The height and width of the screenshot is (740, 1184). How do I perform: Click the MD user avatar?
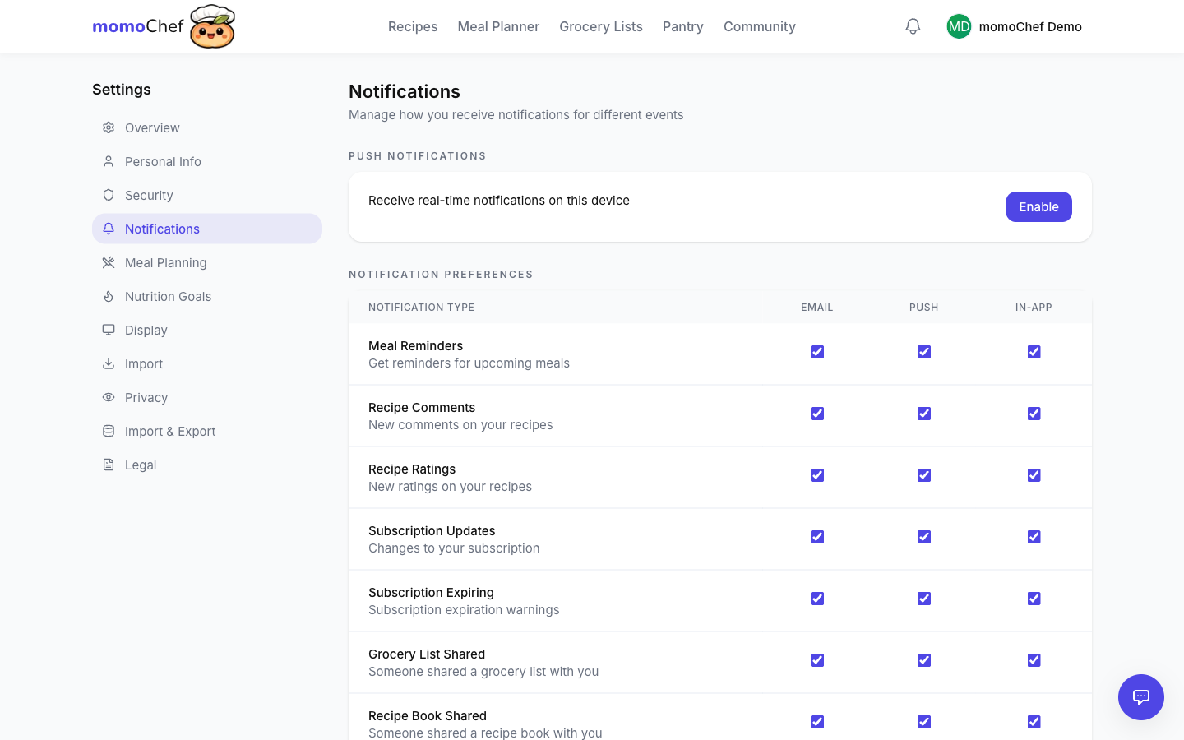pyautogui.click(x=959, y=26)
